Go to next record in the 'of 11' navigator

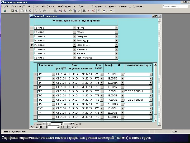tap(65, 124)
